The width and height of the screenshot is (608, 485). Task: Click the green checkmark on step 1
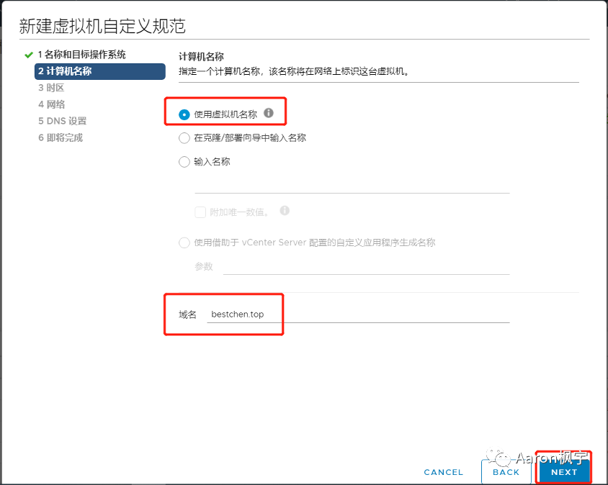tap(28, 55)
